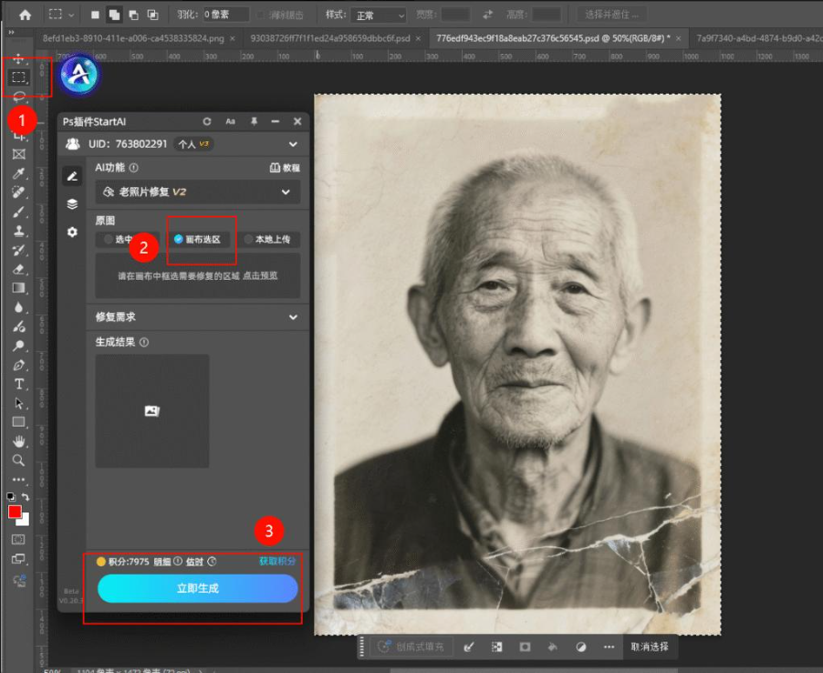Open the 获取积分 link
Screen dimensions: 823x673
[276, 562]
